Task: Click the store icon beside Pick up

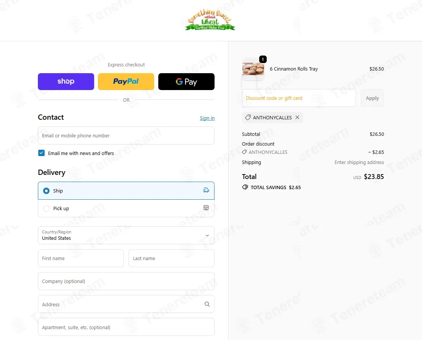Action: (206, 208)
